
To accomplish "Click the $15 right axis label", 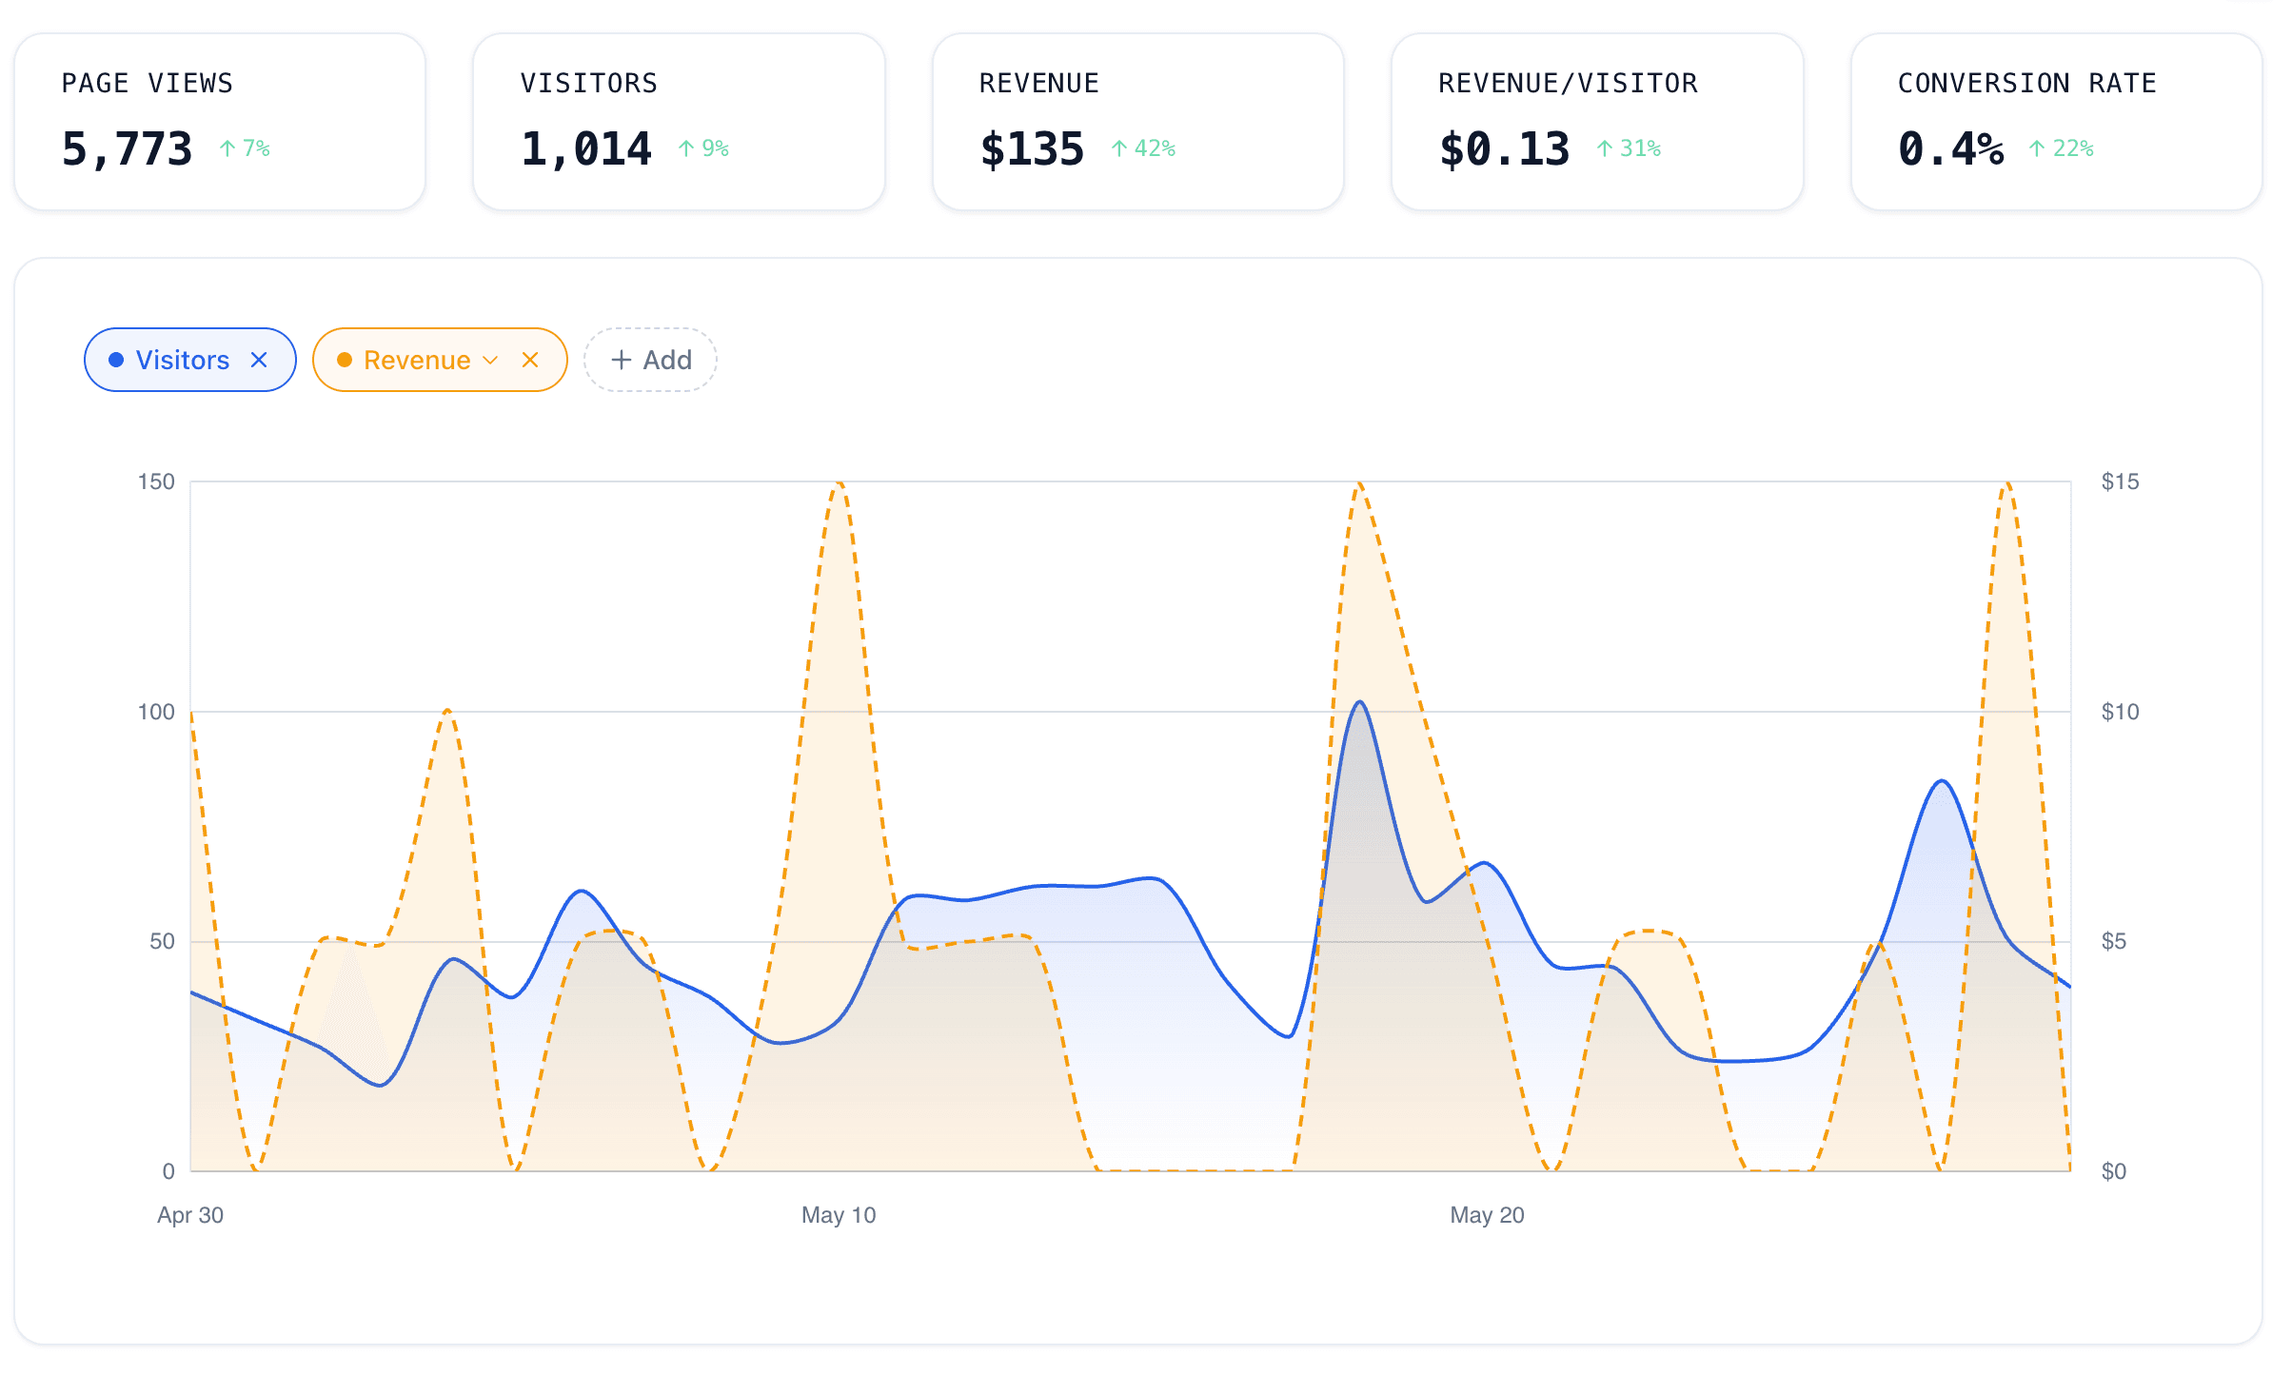I will tap(2120, 481).
